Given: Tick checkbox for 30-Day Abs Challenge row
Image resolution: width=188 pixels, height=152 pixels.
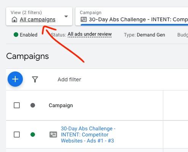Looking at the screenshot, I should pyautogui.click(x=17, y=135).
